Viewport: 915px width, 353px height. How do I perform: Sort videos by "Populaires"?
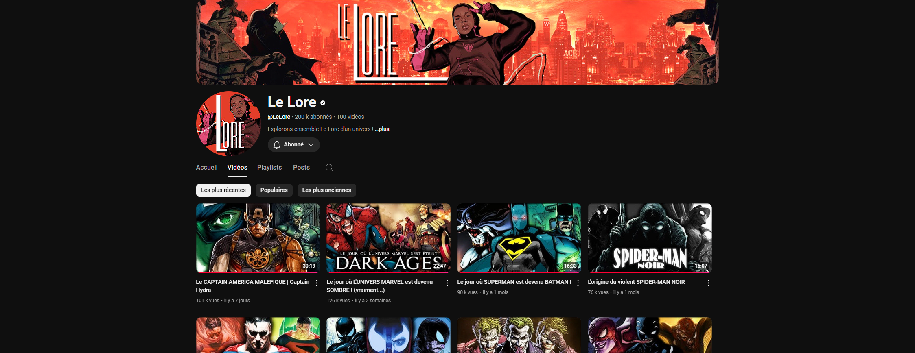pos(274,190)
